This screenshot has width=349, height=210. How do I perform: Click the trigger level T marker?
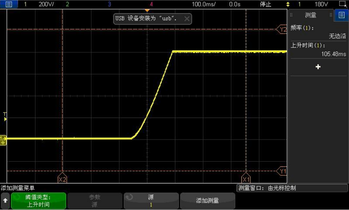5,117
